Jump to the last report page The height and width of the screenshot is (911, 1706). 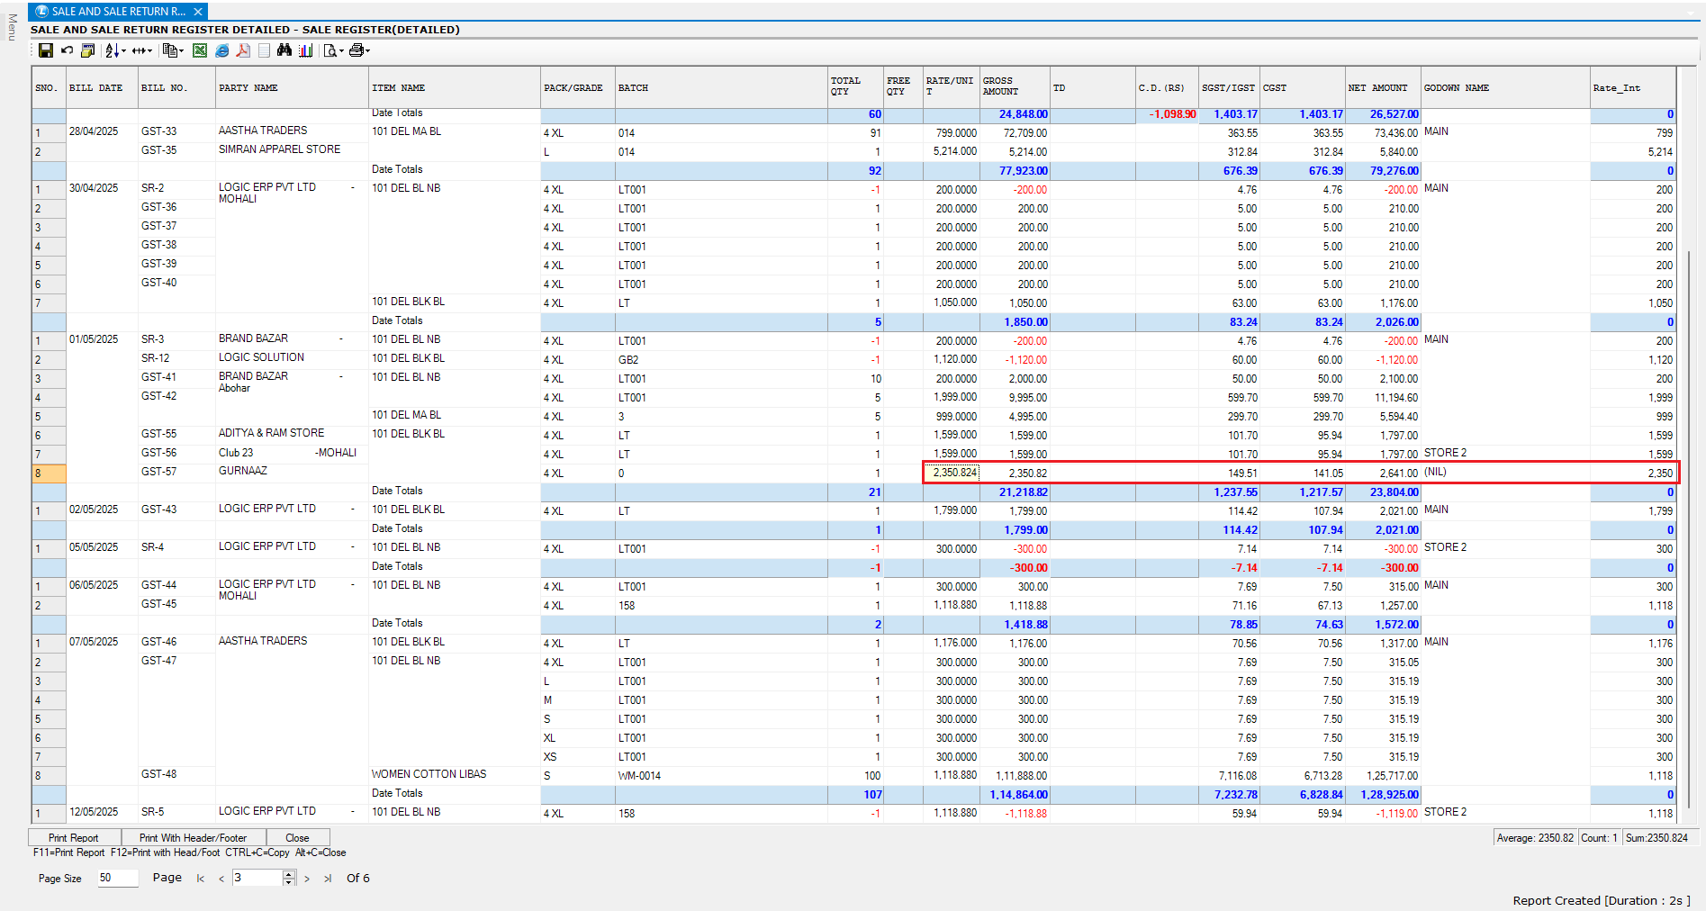click(328, 879)
